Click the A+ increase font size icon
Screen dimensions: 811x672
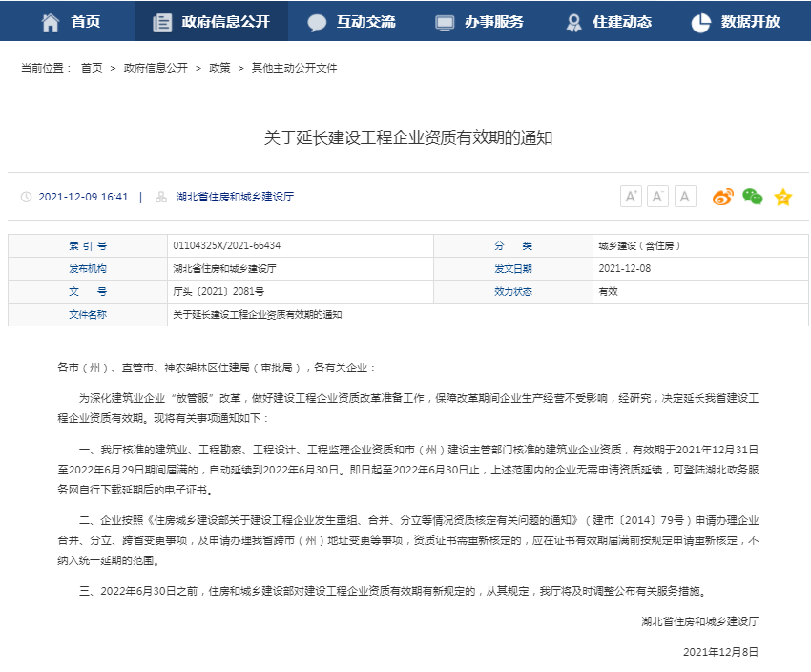[631, 196]
